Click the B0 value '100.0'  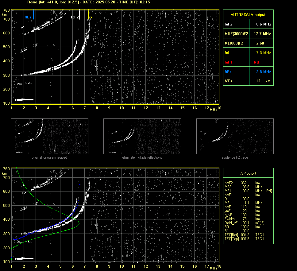[245, 227]
